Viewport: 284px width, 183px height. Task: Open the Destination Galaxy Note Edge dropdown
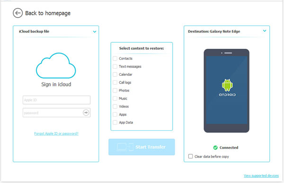(265, 31)
